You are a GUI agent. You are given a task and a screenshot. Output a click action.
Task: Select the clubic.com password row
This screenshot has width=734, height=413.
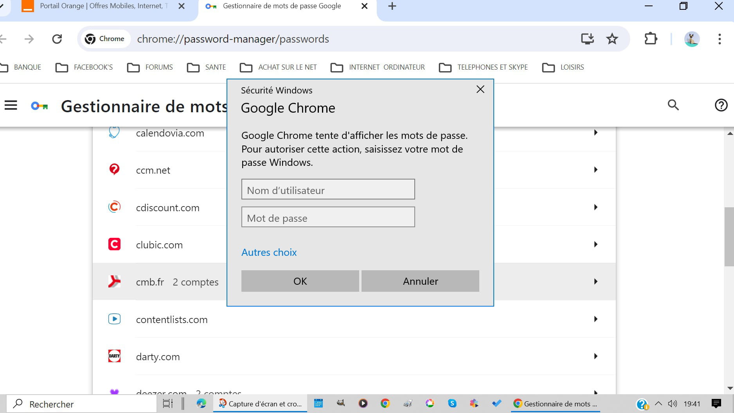pos(354,244)
